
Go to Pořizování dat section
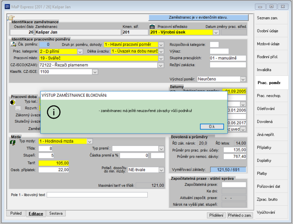coord(271,186)
